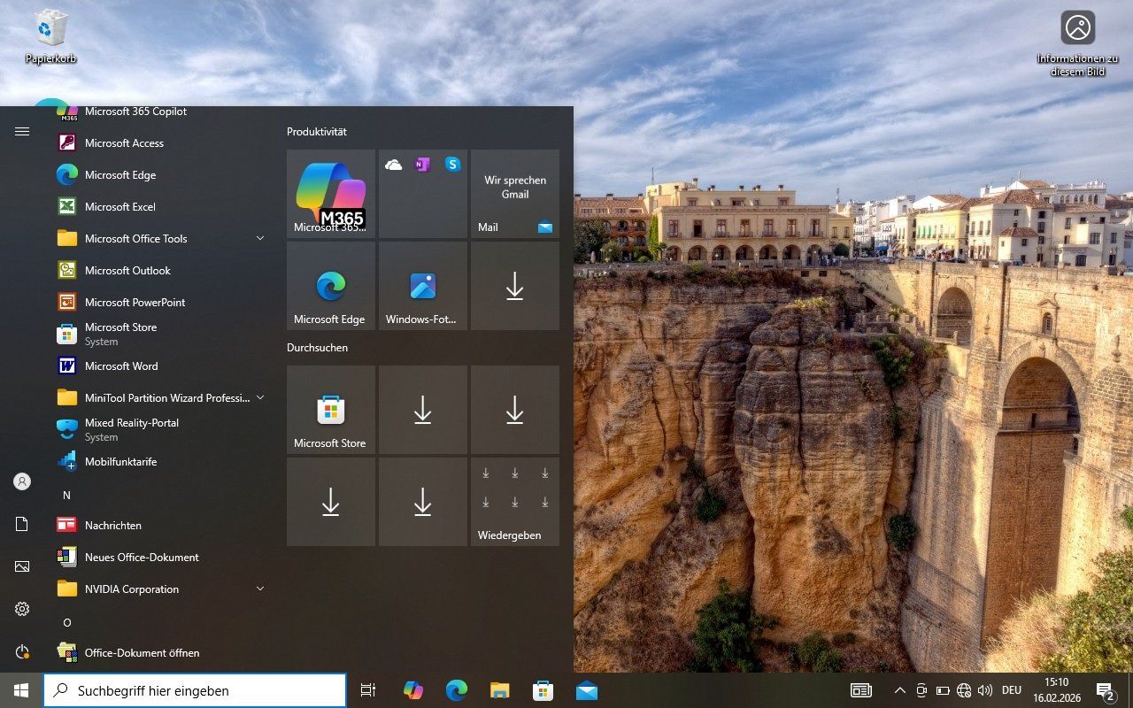The height and width of the screenshot is (708, 1133).
Task: Open Microsoft Store entry in app list
Action: click(161, 334)
